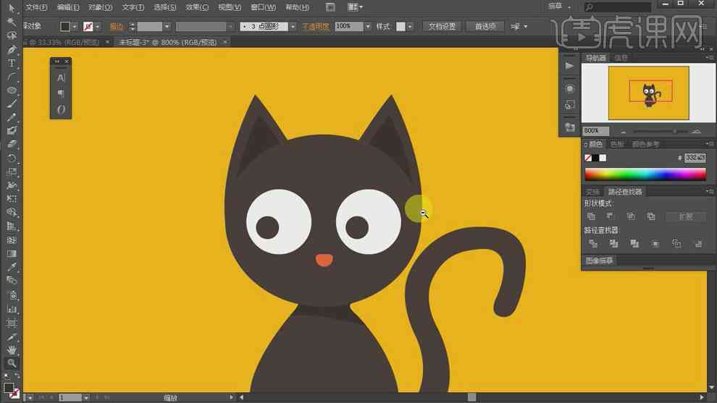The width and height of the screenshot is (717, 403).
Task: Open the stroke color dropdown arrow
Action: tap(97, 27)
